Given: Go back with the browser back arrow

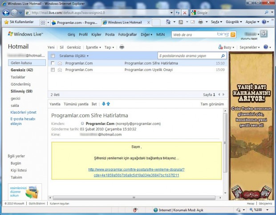Looking at the screenshot, I should tap(6, 12).
